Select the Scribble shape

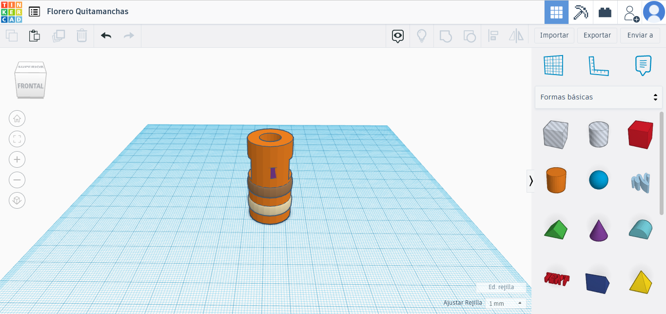click(x=640, y=182)
